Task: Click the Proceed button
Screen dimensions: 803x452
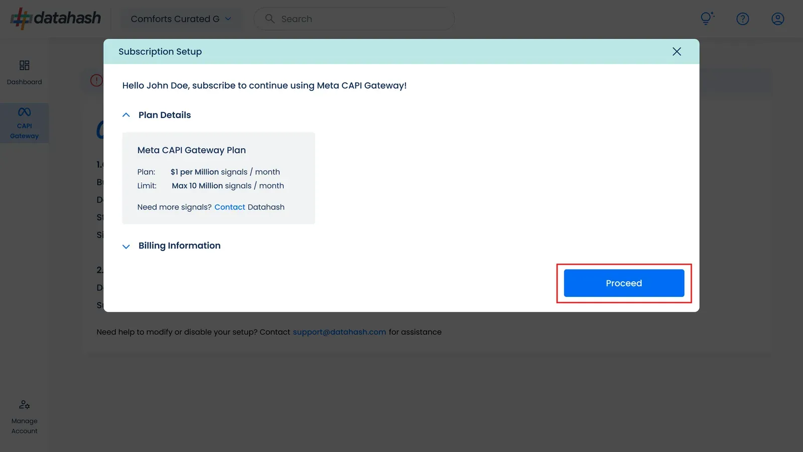Action: click(624, 283)
